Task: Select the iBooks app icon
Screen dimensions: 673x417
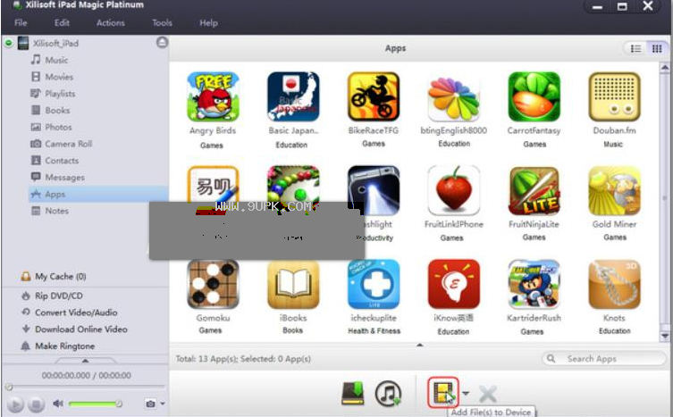Action: [293, 284]
